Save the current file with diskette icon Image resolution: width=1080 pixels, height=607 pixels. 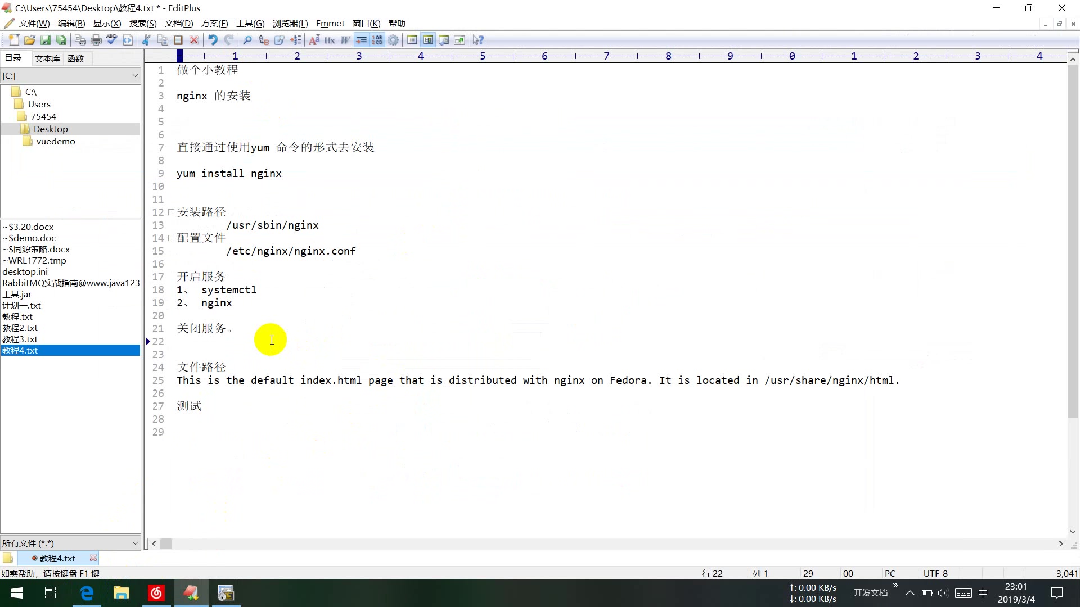(x=46, y=40)
